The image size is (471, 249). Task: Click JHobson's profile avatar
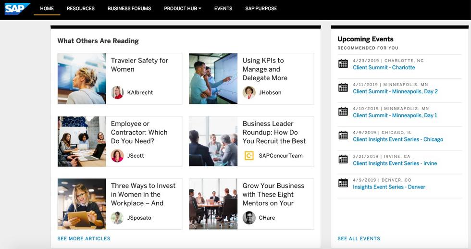(249, 93)
